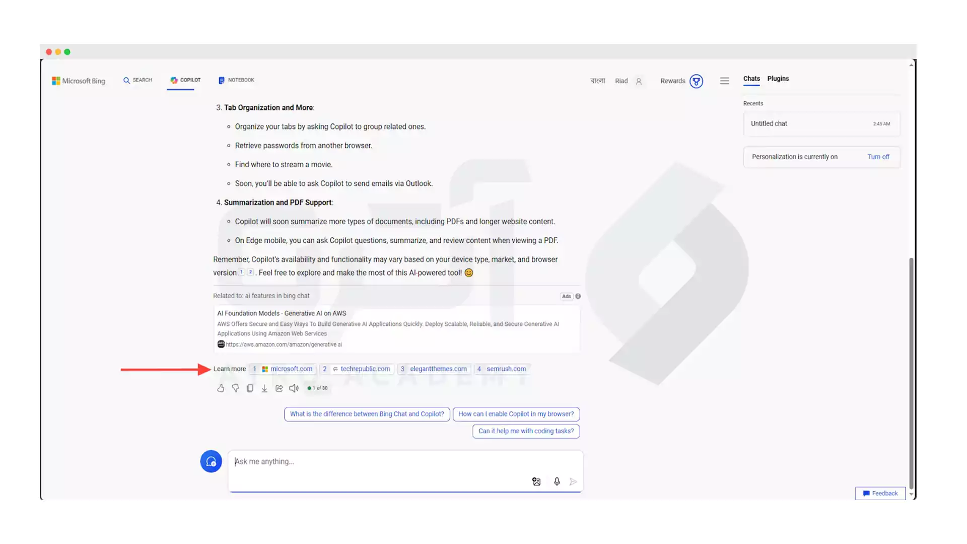This screenshot has height=544, width=967.
Task: Click the Rewards icon
Action: (696, 81)
